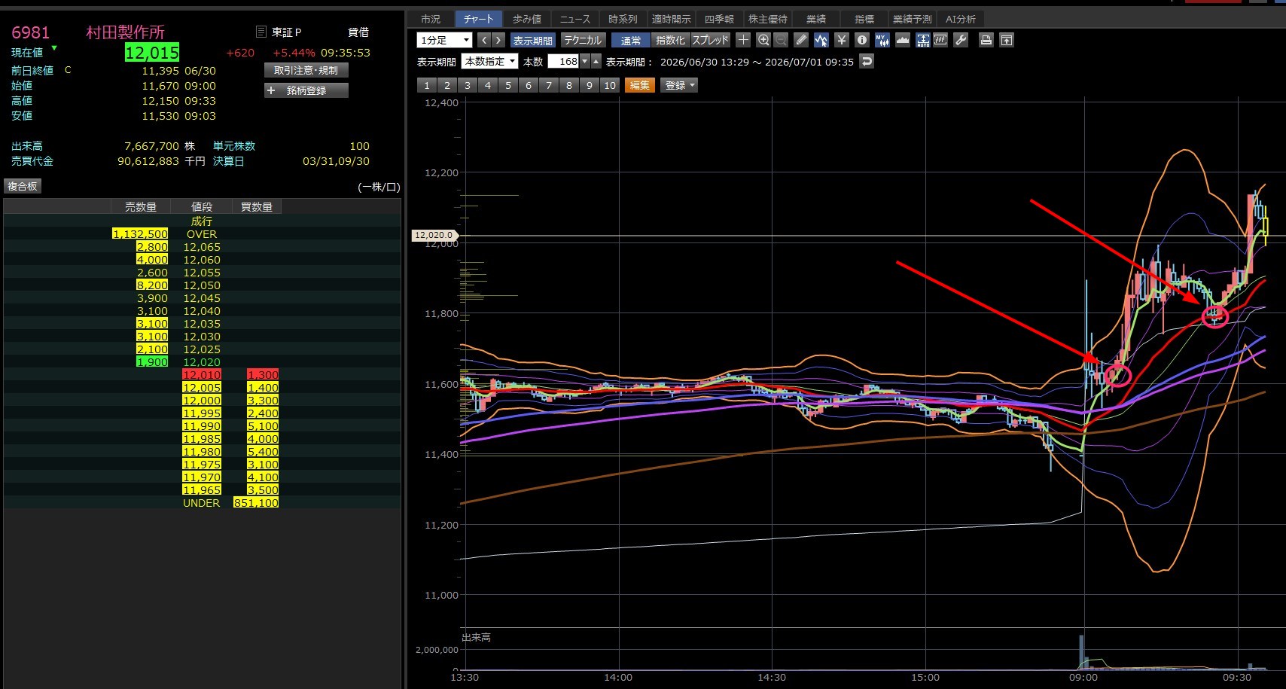Open chart settings wrench icon
The width and height of the screenshot is (1286, 689).
click(961, 40)
